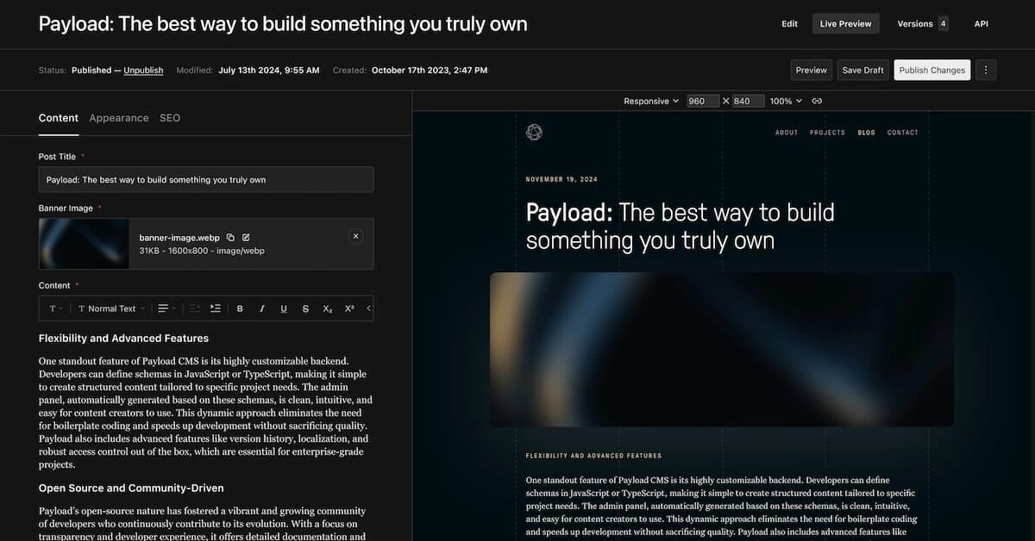
Task: Open the three-dot more actions menu
Action: coord(986,70)
